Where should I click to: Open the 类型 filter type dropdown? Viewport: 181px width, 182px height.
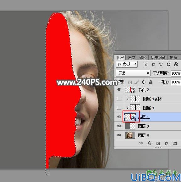click(127, 64)
